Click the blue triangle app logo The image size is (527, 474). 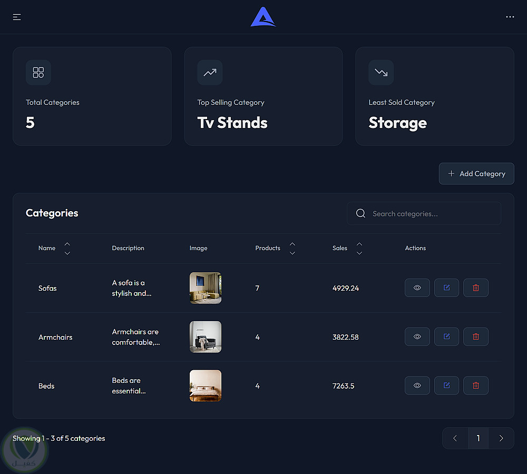(x=263, y=17)
